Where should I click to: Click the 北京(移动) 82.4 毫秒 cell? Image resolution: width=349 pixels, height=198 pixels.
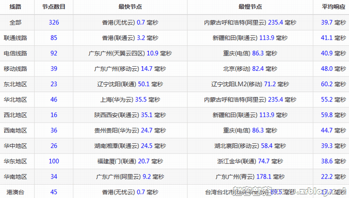click(250, 69)
